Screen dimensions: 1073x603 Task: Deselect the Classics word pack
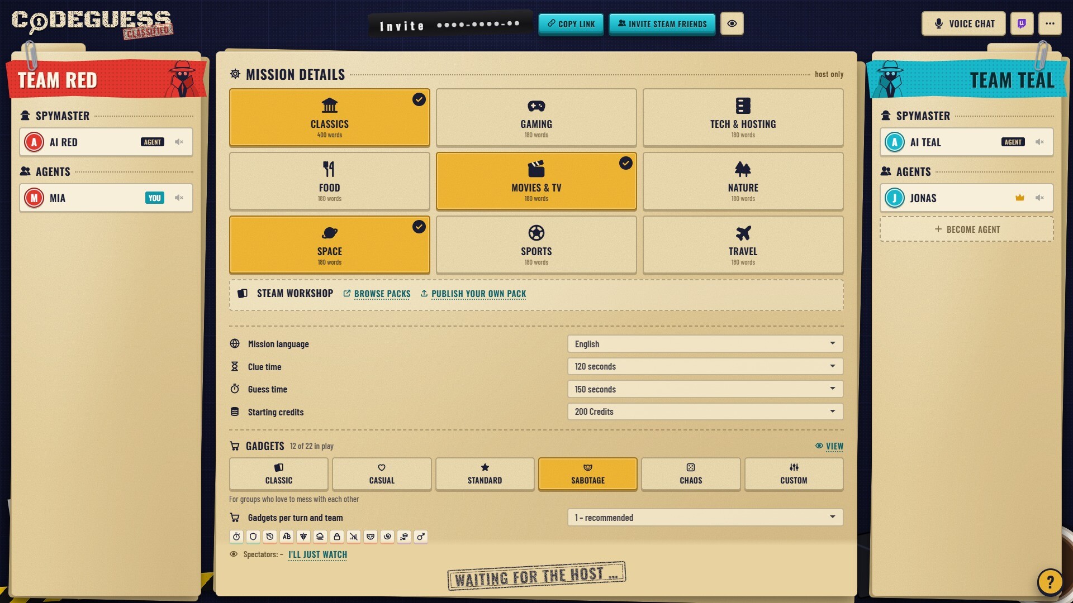point(329,118)
